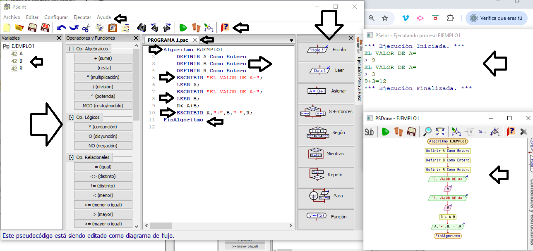Viewport: 533px width, 251px height.
Task: Insert the / (división) operator
Action: (x=103, y=87)
